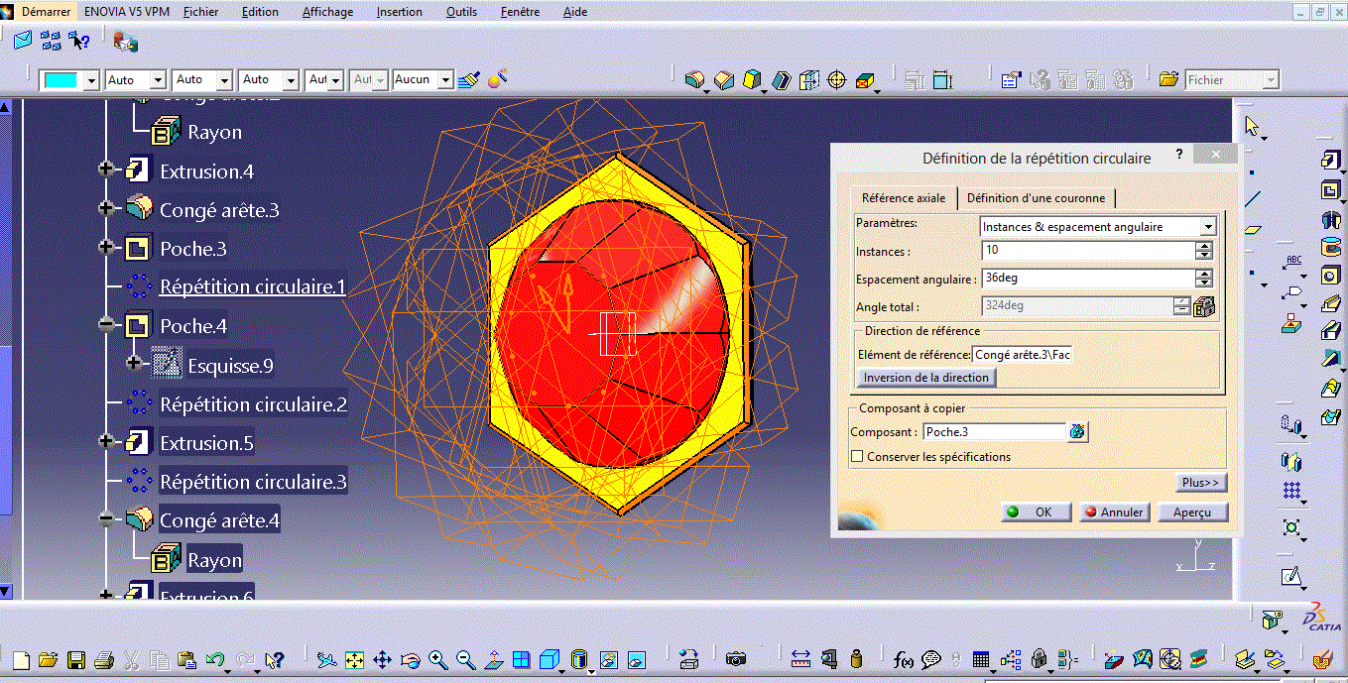Screen dimensions: 1348x683
Task: Click the icon next to the Composant field
Action: (1077, 432)
